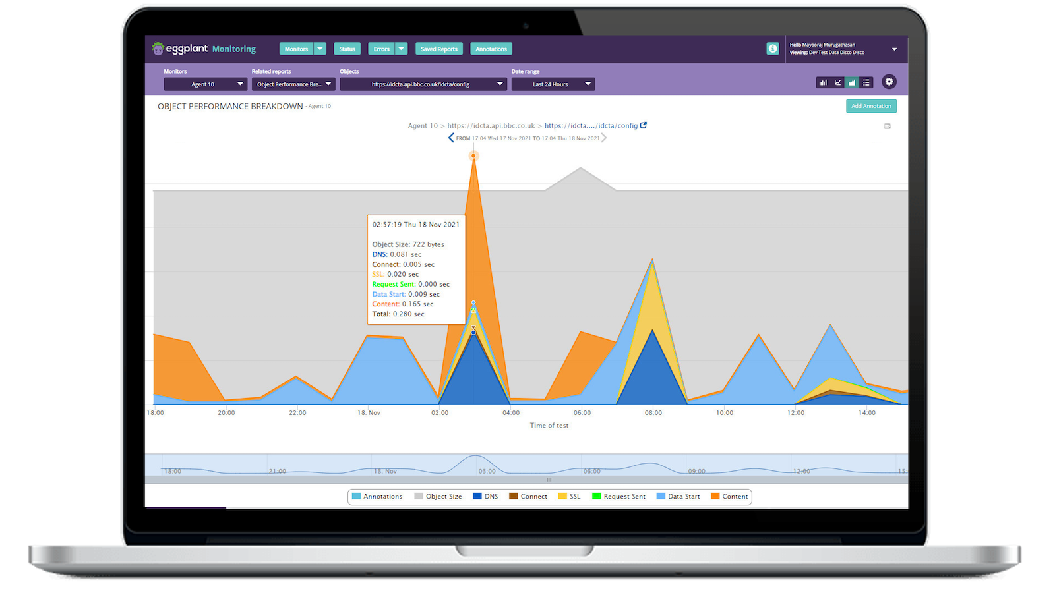The width and height of the screenshot is (1055, 593).
Task: Select the line chart view icon
Action: [837, 82]
